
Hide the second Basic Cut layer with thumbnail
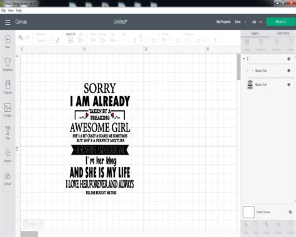tap(289, 85)
